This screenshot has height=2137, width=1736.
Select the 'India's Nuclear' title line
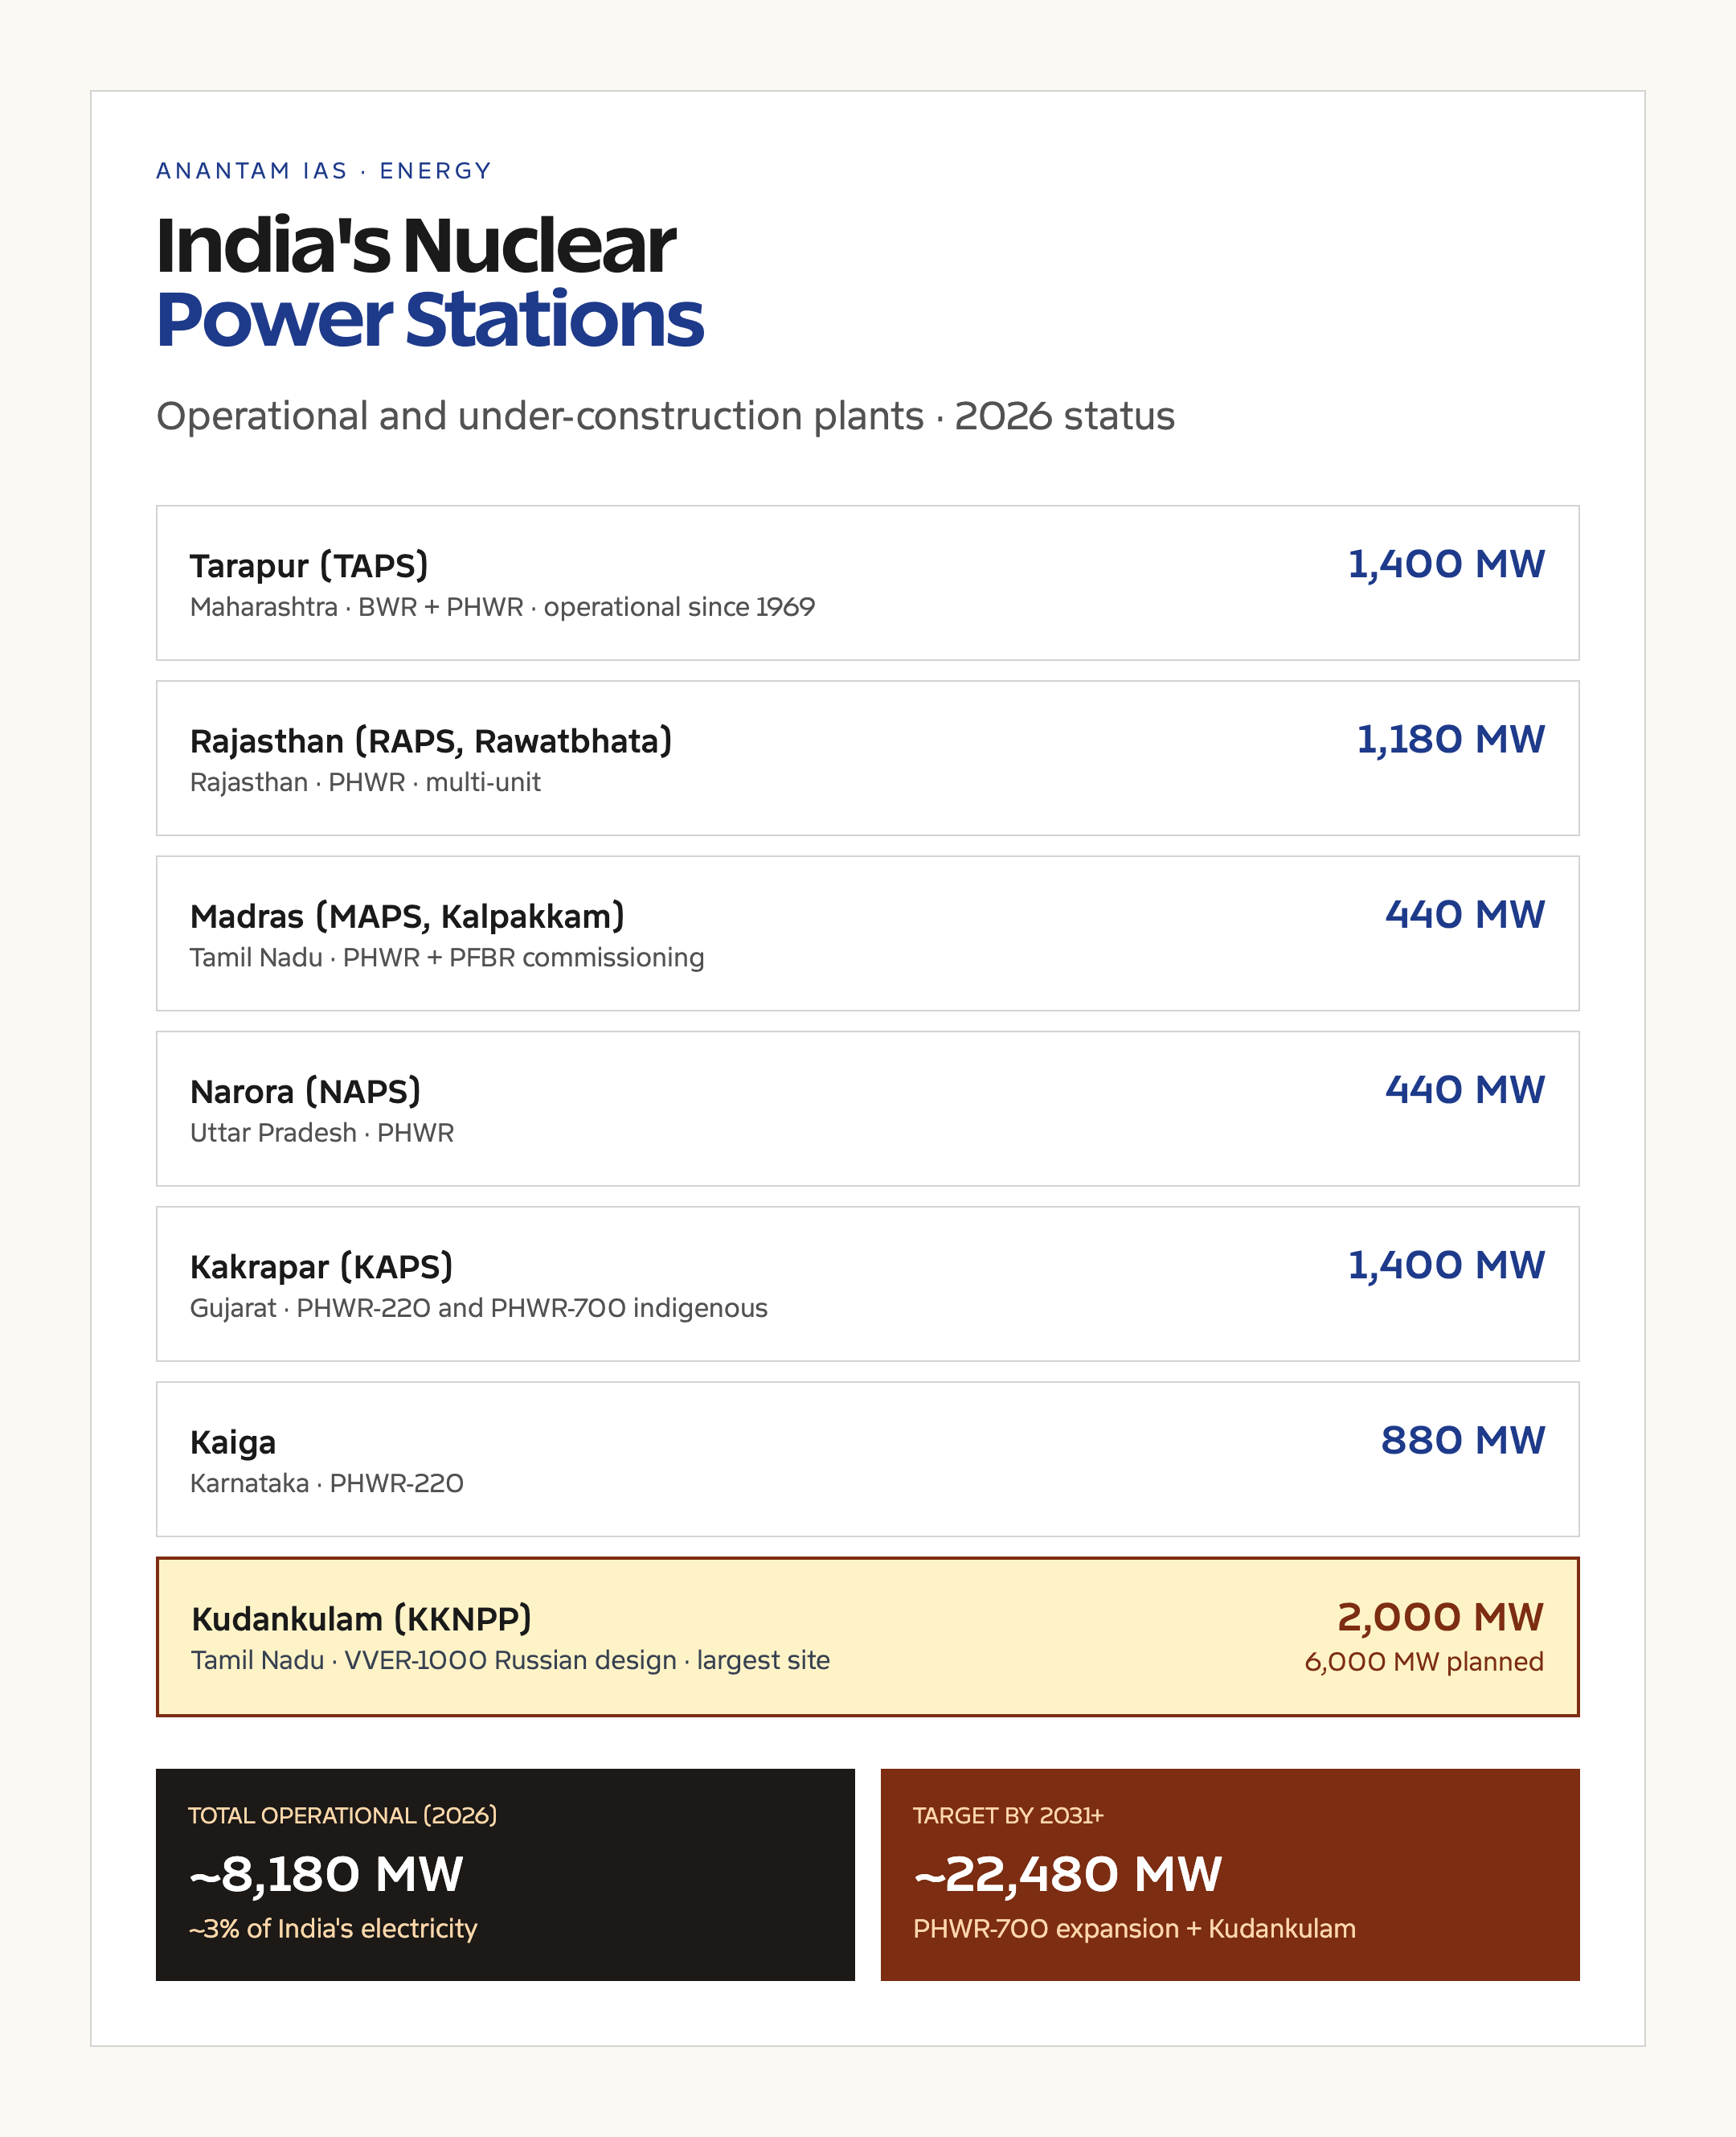tap(416, 246)
